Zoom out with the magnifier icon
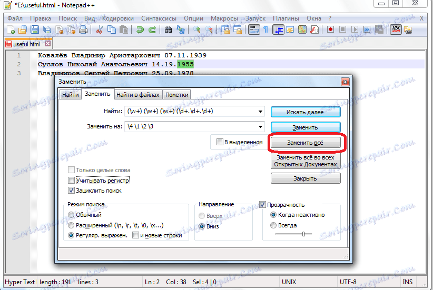Viewport: 433px width, 290px height. point(209,29)
